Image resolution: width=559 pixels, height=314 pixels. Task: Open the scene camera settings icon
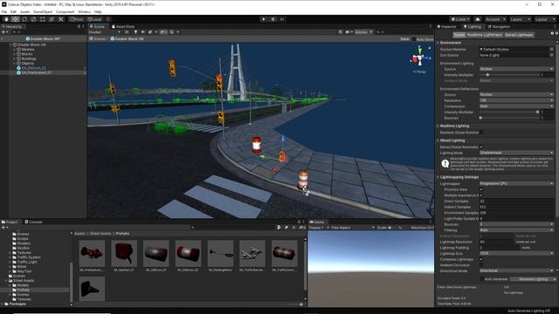[349, 32]
